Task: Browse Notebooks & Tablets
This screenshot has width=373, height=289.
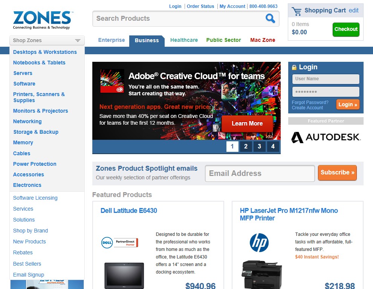Action: (x=39, y=63)
